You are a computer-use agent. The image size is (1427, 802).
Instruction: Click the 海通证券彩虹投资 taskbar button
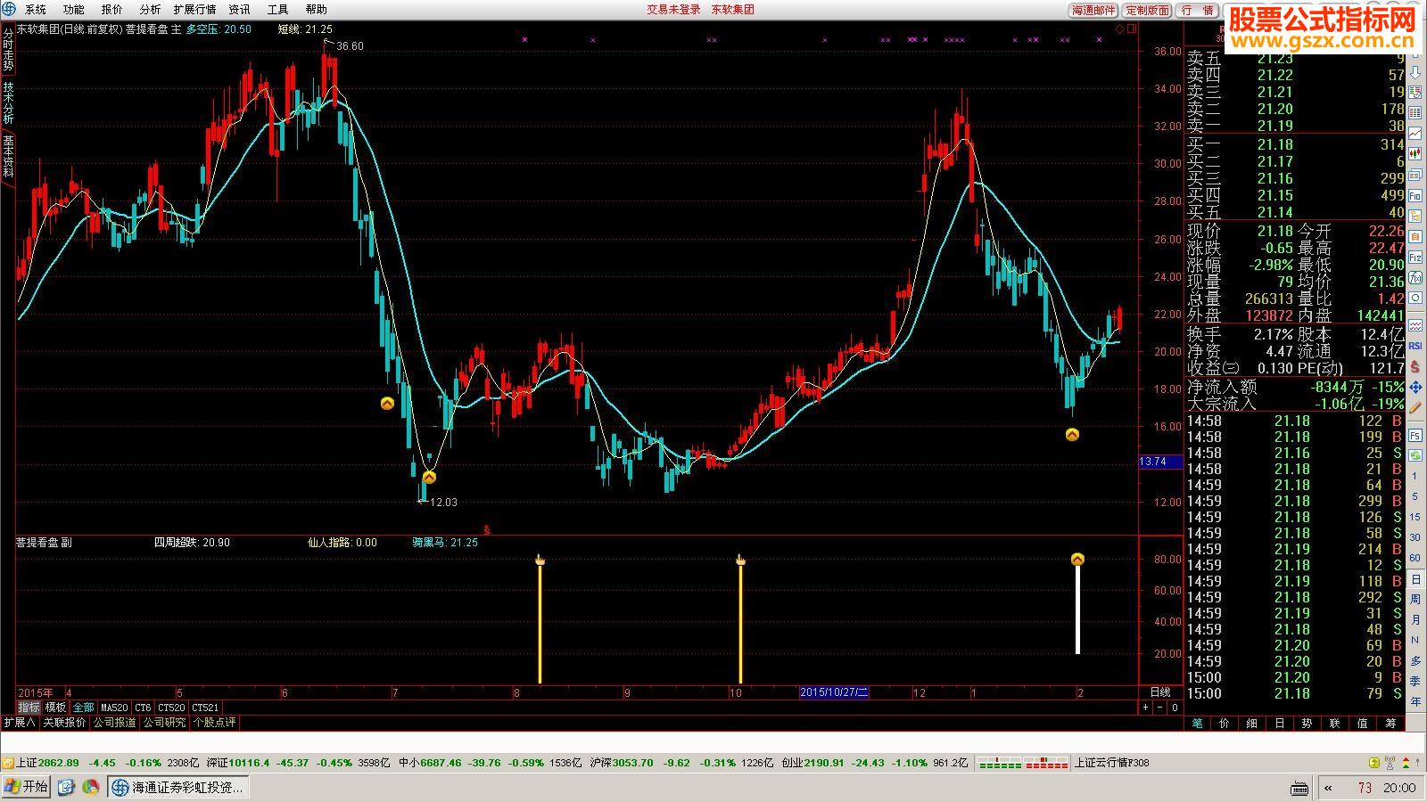coord(178,787)
